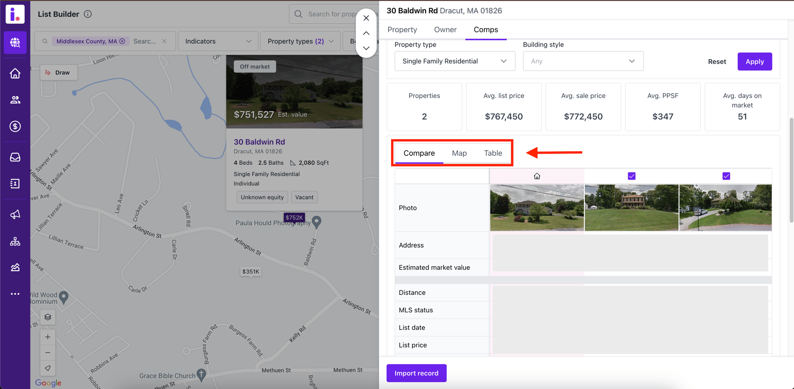This screenshot has height=389, width=794.
Task: Select the Compare view tab
Action: tap(419, 153)
